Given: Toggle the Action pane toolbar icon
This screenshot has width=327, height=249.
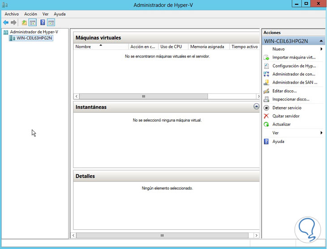Looking at the screenshot, I should [x=51, y=22].
